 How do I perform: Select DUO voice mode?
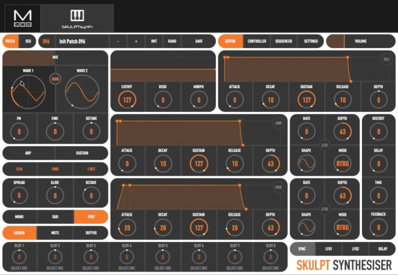(x=55, y=217)
